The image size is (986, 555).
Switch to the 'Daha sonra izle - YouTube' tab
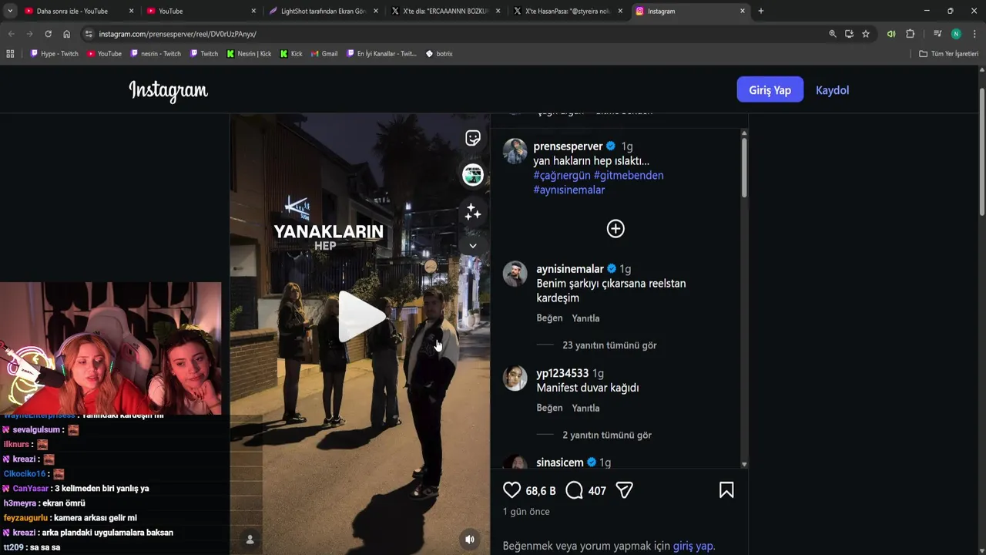(79, 11)
